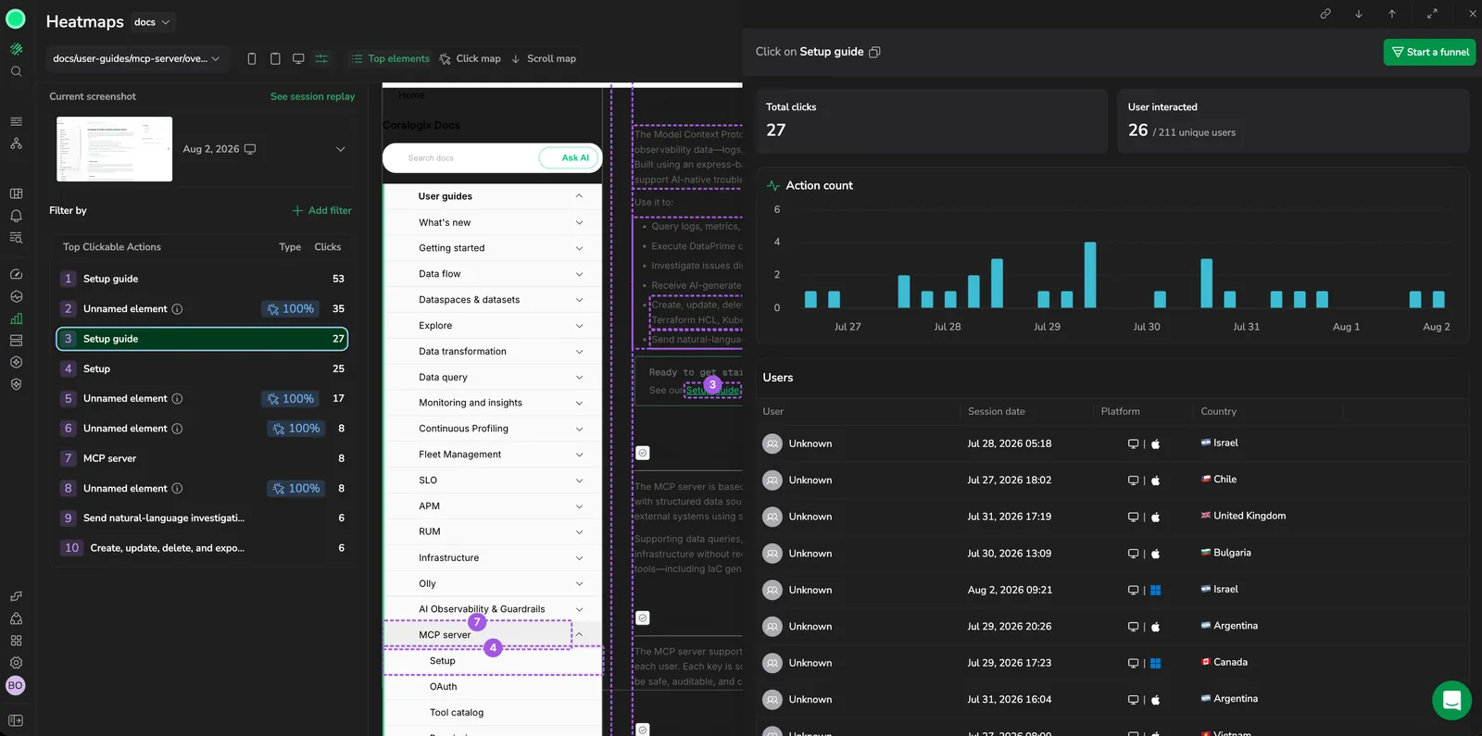Switch to the Top elements tab
Image resolution: width=1482 pixels, height=736 pixels.
point(390,58)
